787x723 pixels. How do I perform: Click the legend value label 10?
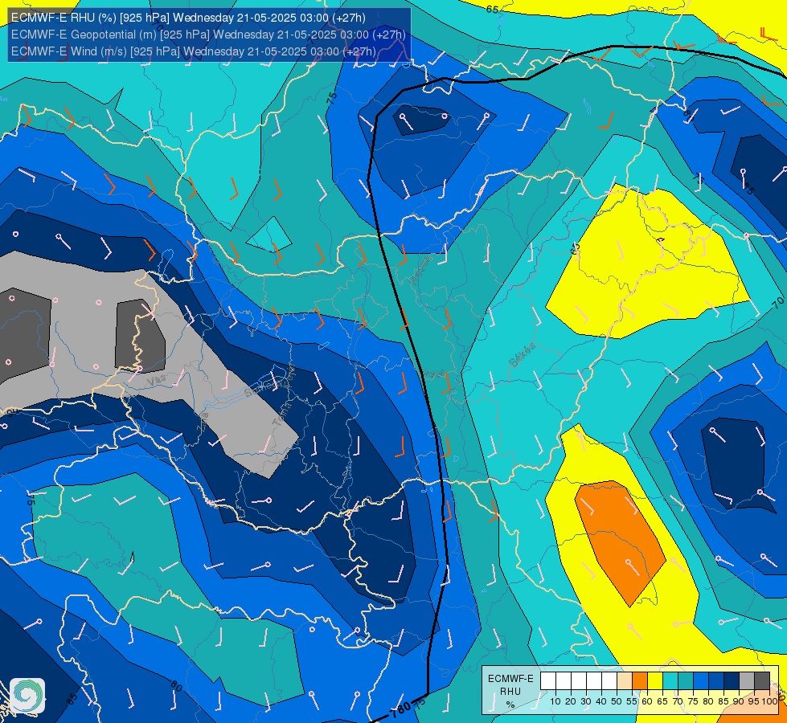(x=555, y=702)
